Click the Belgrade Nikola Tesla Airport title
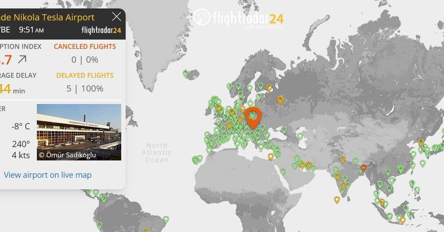Image resolution: width=444 pixels, height=232 pixels. [49, 17]
